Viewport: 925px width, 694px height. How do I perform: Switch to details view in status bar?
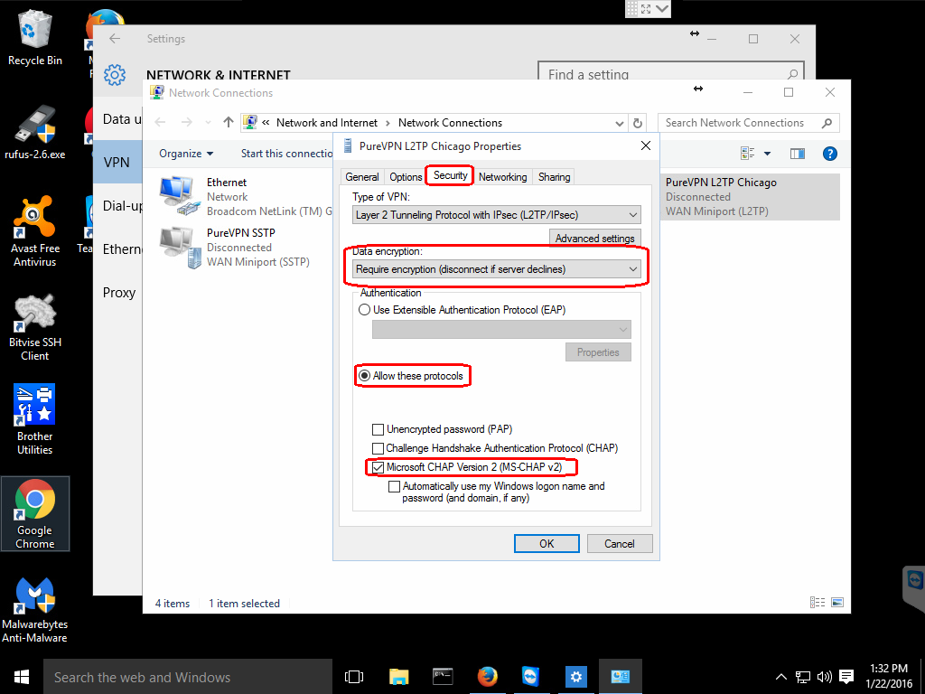[x=818, y=603]
